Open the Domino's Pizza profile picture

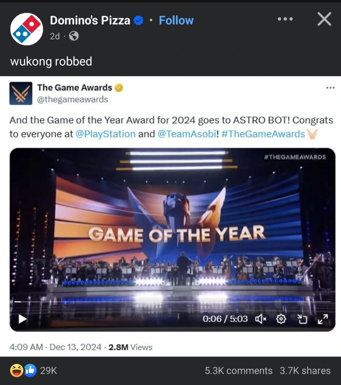[x=27, y=29]
